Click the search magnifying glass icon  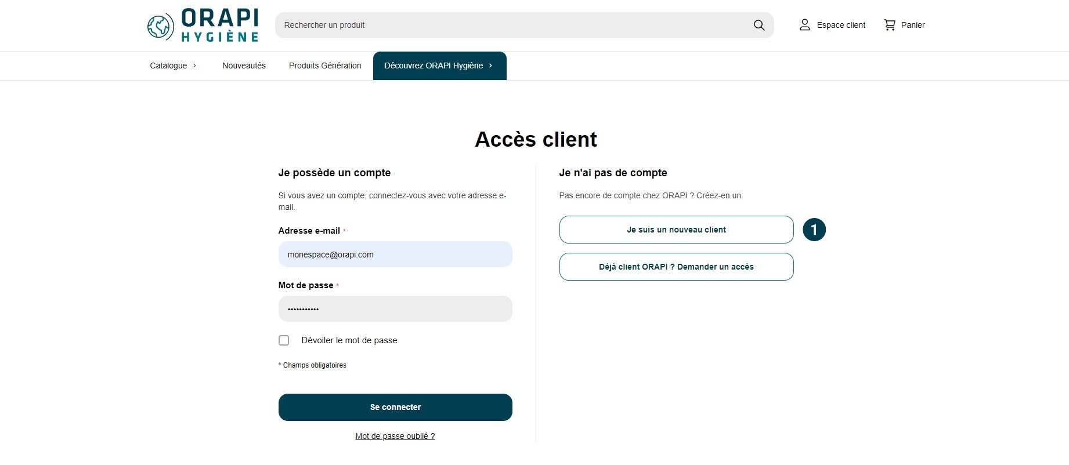pos(759,25)
